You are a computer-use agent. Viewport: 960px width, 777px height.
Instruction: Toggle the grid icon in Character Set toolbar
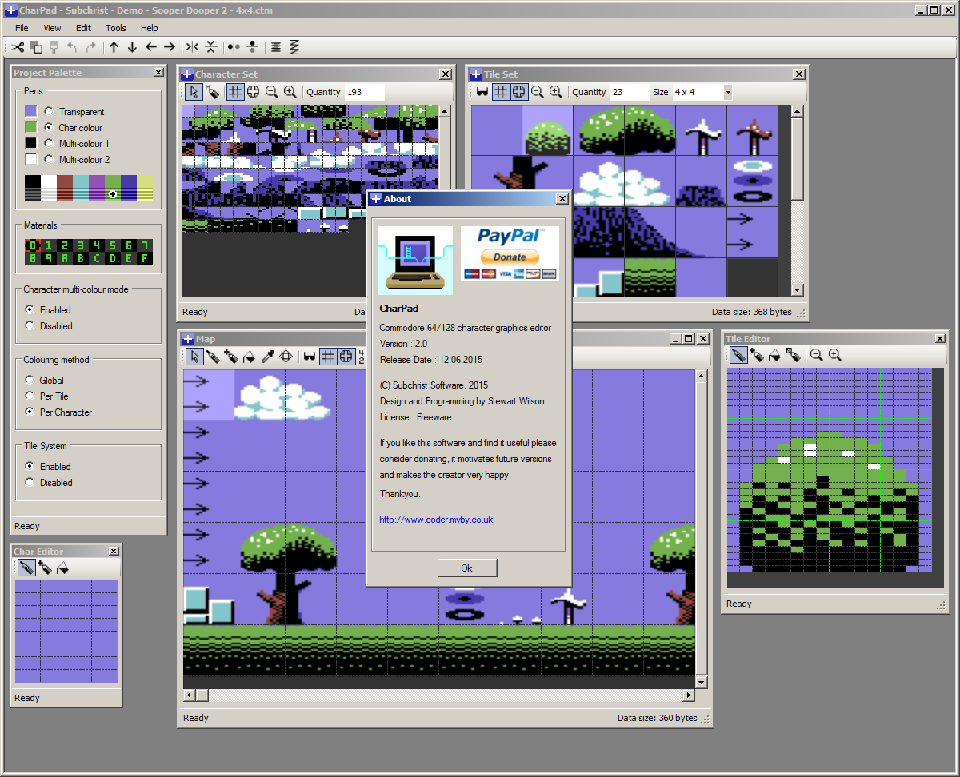(x=234, y=92)
